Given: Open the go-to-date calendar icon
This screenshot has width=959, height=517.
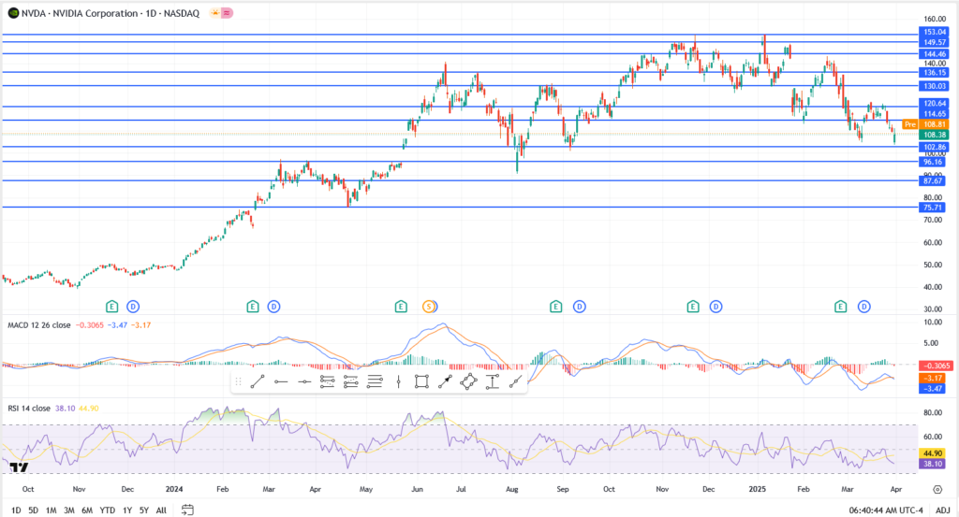Looking at the screenshot, I should click(187, 510).
